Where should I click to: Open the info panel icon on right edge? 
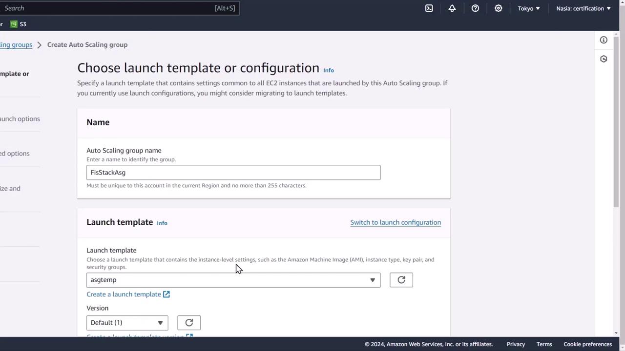[x=604, y=40]
